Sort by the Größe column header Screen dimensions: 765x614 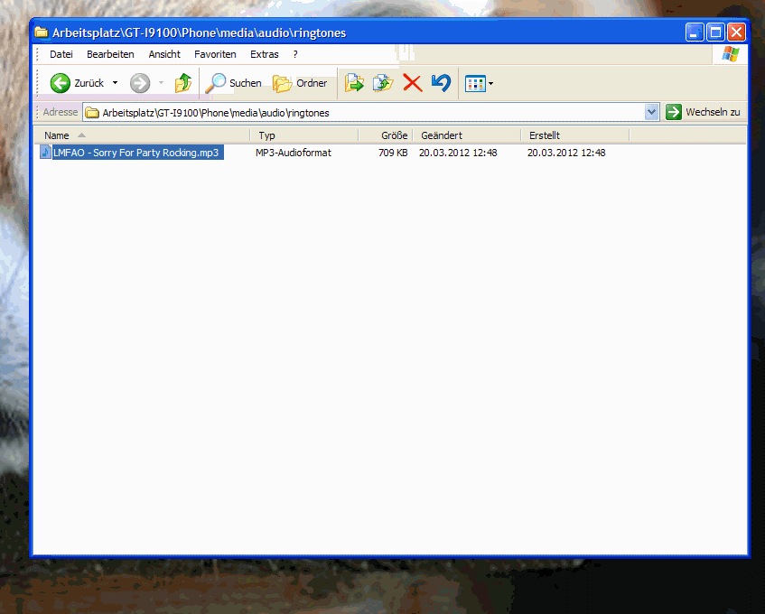pyautogui.click(x=386, y=135)
